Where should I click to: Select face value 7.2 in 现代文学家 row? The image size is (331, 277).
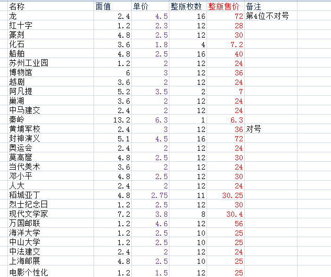coord(112,214)
